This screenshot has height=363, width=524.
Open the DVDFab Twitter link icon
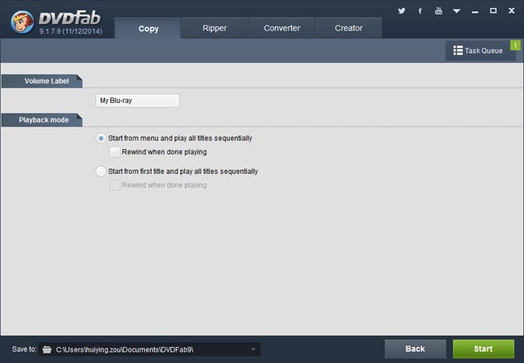point(401,11)
